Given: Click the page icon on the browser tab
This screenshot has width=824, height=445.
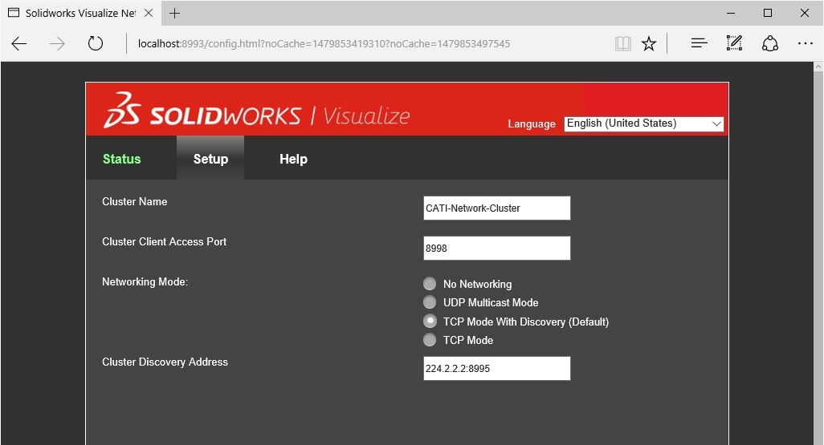Looking at the screenshot, I should (x=14, y=13).
